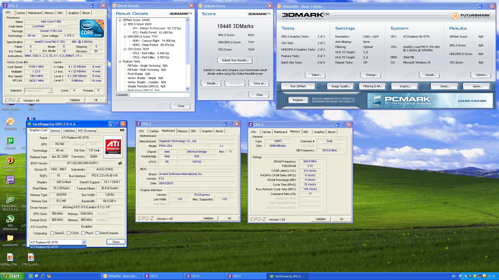Click the HU language indicator
Image resolution: width=499 pixels, height=280 pixels.
click(x=454, y=276)
